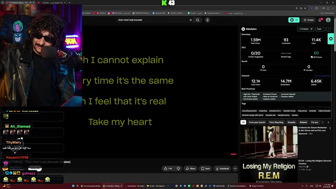Open Downloads File Explorer taskbar window
The width and height of the screenshot is (336, 189).
pyautogui.click(x=135, y=186)
